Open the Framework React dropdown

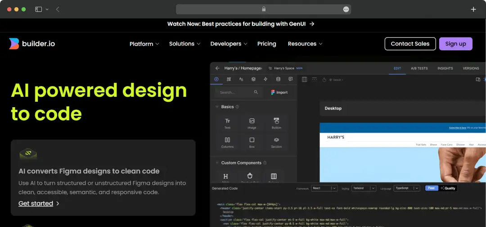[x=324, y=188]
